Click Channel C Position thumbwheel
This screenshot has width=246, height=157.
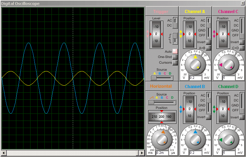[x=223, y=34]
